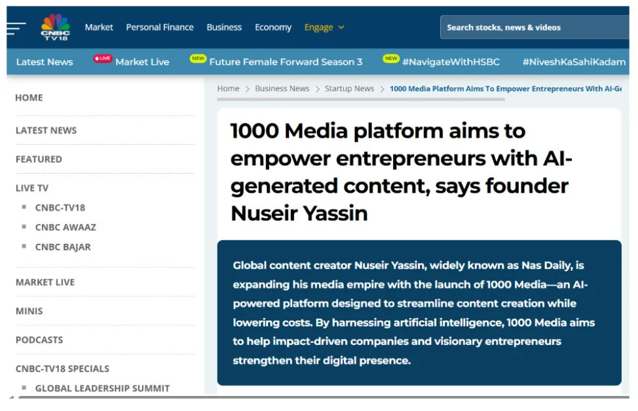Image resolution: width=638 pixels, height=411 pixels.
Task: Open #NiveshKaSahiKadam link
Action: point(574,62)
